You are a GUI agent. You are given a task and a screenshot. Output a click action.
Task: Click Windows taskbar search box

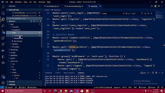[24, 91]
